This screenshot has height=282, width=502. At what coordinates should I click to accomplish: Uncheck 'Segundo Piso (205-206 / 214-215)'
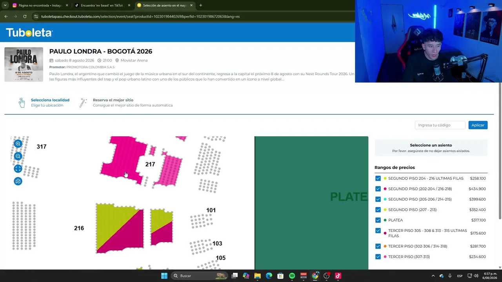[378, 199]
